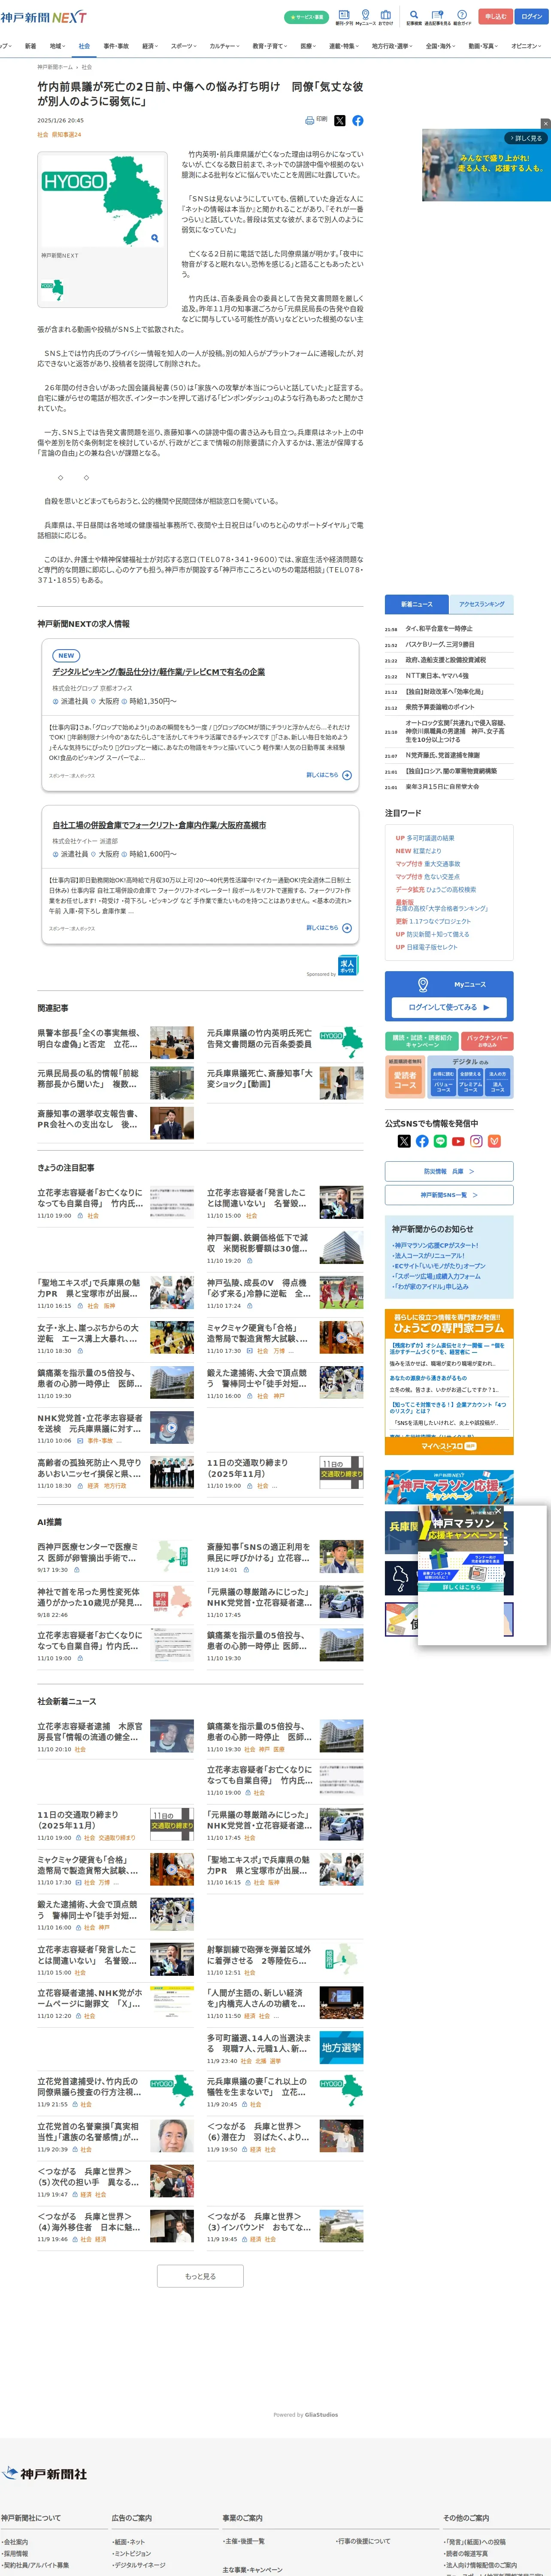Click the Kobe Marathon runners banner ad at top right
The image size is (551, 2576).
click(486, 165)
